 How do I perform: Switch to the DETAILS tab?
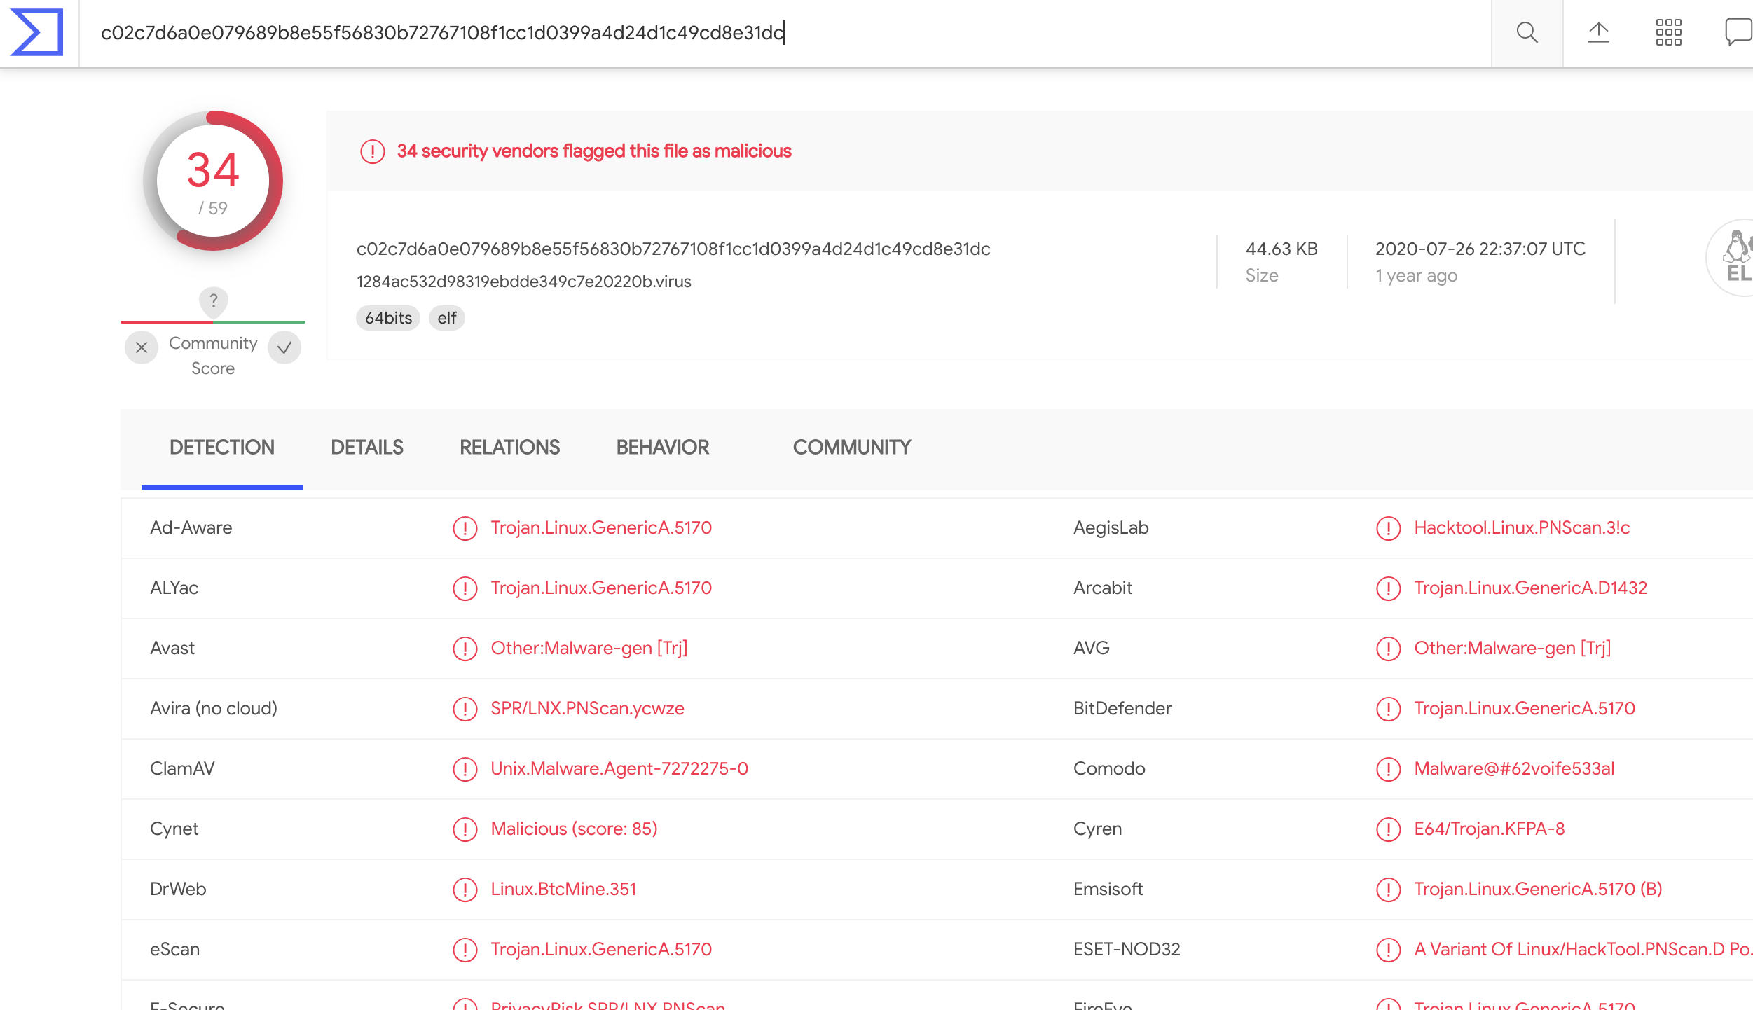coord(366,447)
